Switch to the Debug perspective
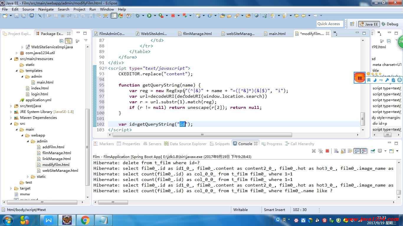Screen dimensions: 403x226 point(389,24)
